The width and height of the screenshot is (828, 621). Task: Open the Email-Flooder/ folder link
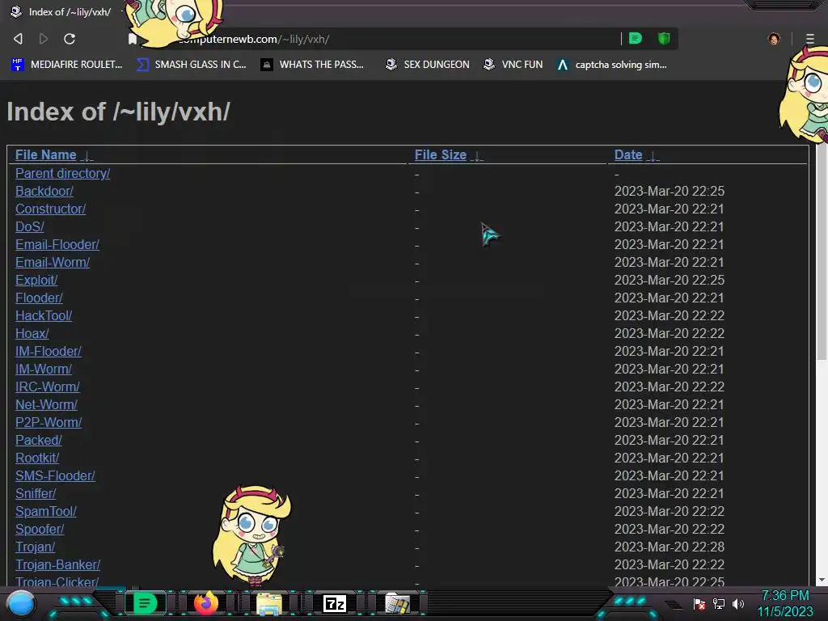tap(57, 244)
